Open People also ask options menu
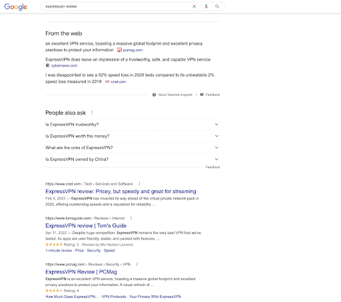The width and height of the screenshot is (341, 302). pos(92,112)
